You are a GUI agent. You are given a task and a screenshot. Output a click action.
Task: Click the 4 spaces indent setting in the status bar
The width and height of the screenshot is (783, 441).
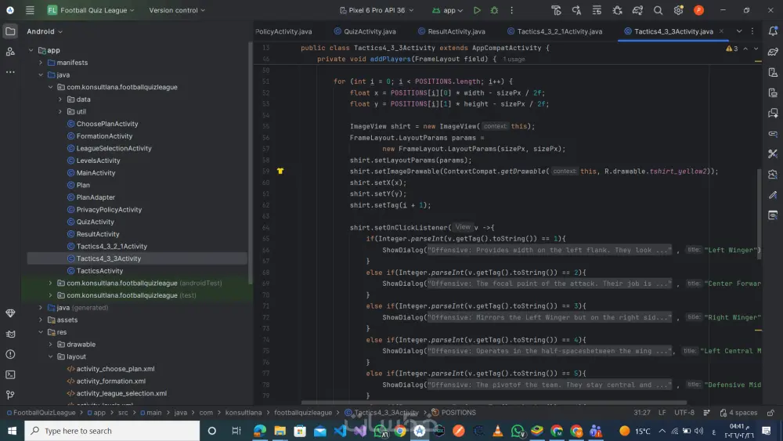738,413
